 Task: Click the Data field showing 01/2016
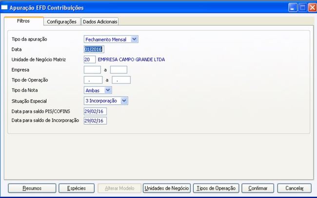[x=94, y=49]
